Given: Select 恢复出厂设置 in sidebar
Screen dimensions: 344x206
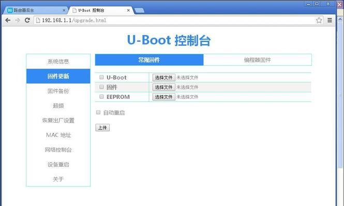Looking at the screenshot, I should point(58,121).
